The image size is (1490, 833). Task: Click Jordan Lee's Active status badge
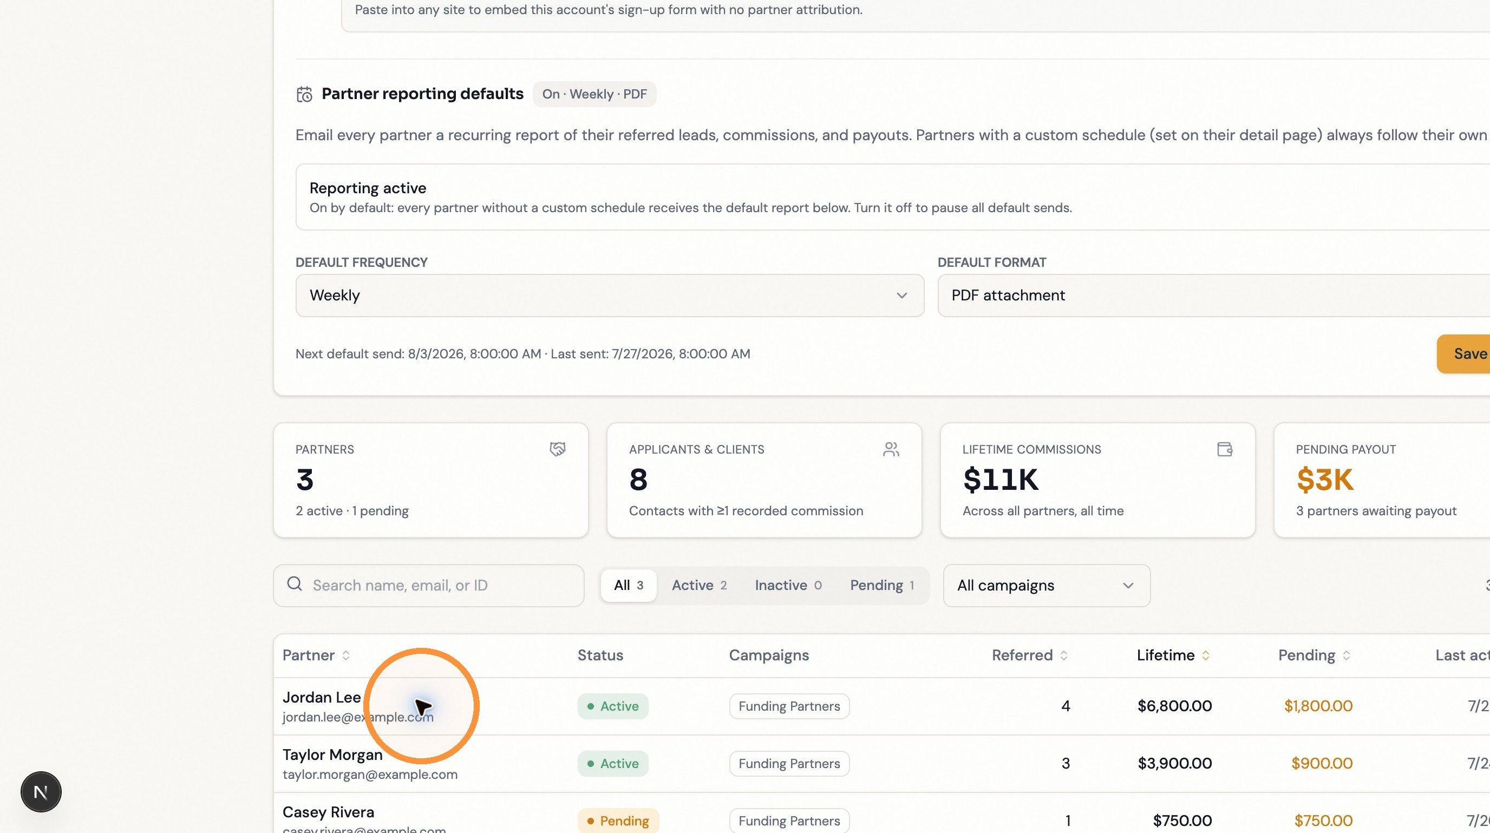tap(612, 706)
